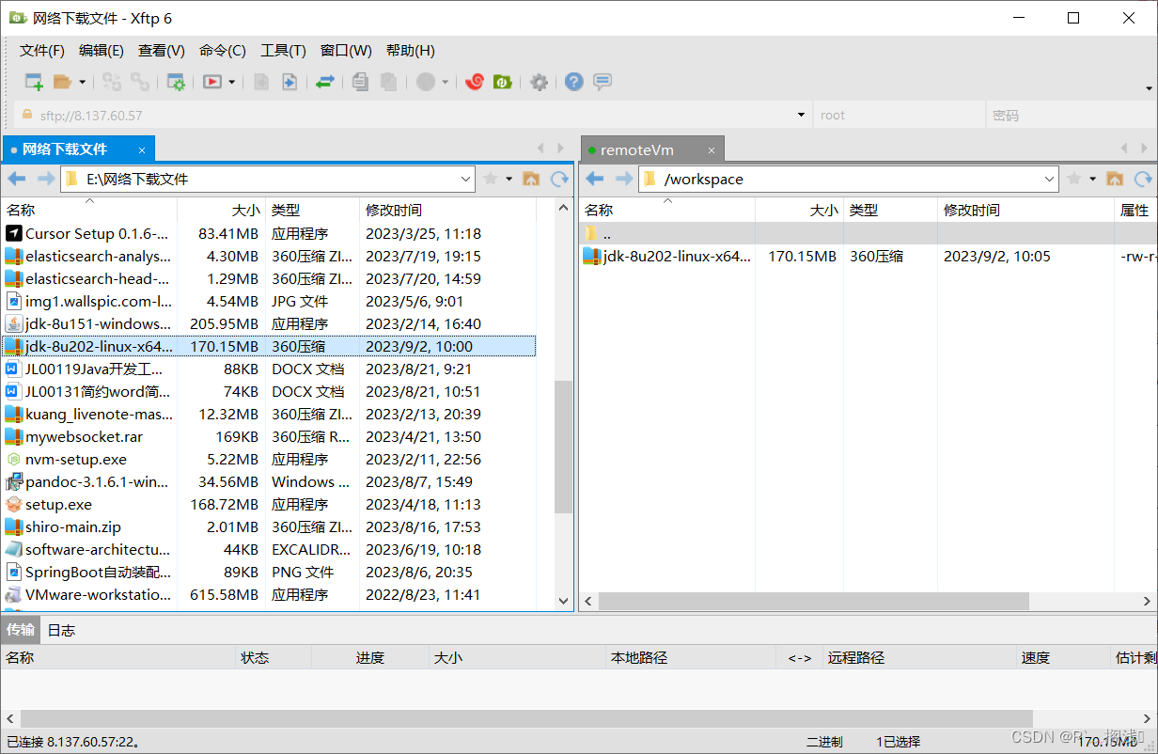Open the 文件(F) menu

click(x=42, y=51)
